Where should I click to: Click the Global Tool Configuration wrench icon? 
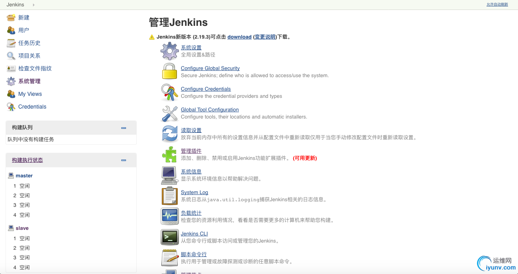170,113
